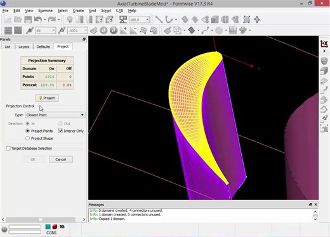Screen dimensions: 330x237
Task: Click the dimension connectors icon beside 89
Action: coord(30,30)
